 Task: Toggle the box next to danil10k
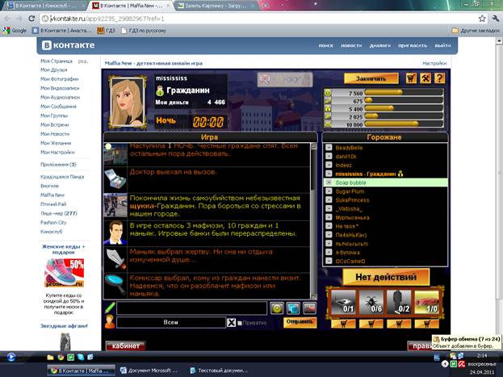[329, 156]
